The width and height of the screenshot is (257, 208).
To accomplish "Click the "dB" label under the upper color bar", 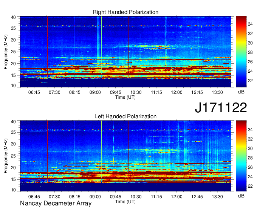I will click(x=241, y=92).
